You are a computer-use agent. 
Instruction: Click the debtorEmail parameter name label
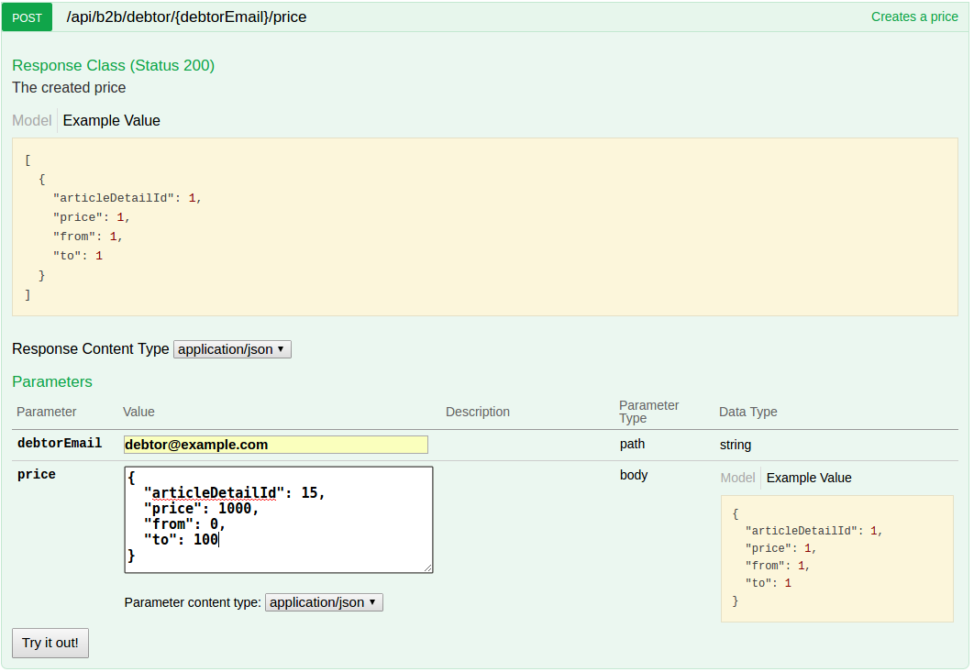pyautogui.click(x=60, y=444)
